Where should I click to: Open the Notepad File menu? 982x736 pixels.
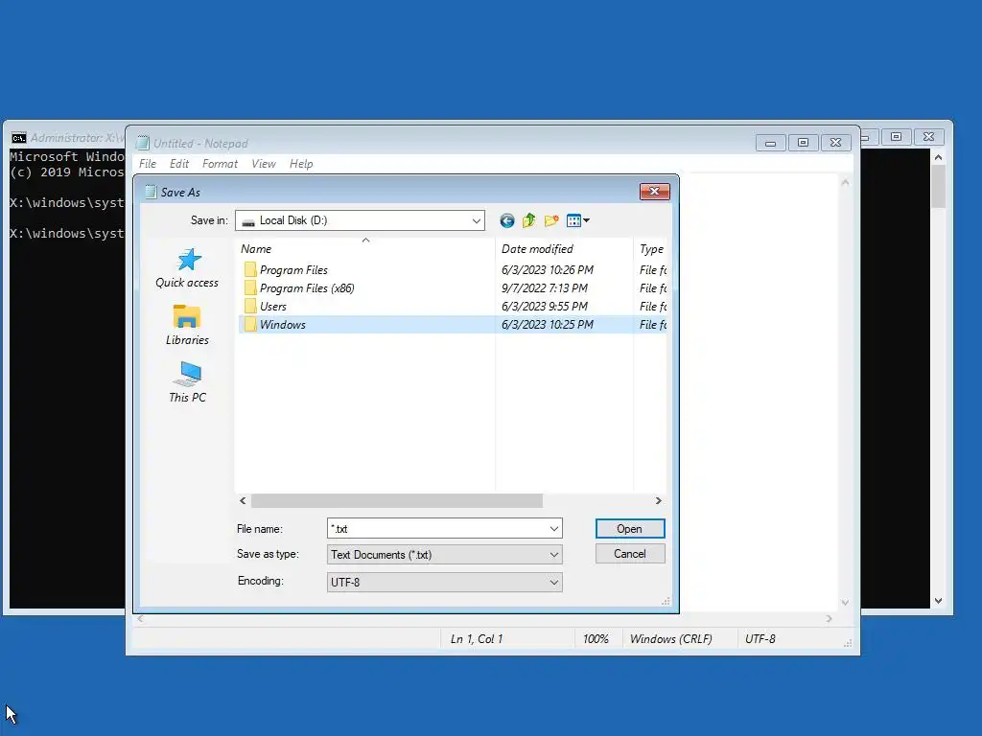pos(148,164)
